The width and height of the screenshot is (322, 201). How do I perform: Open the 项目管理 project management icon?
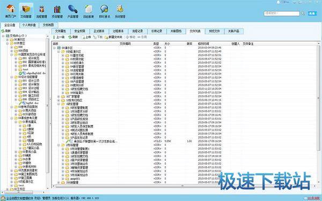(57, 11)
